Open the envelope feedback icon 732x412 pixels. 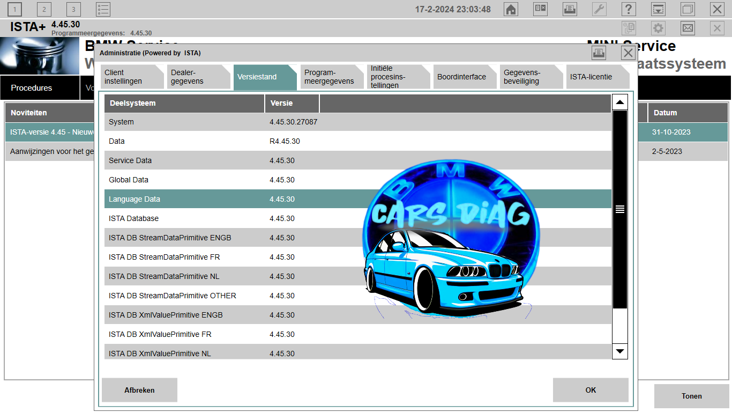point(688,28)
